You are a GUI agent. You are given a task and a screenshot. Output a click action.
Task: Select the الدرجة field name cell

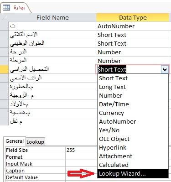[x=52, y=52]
